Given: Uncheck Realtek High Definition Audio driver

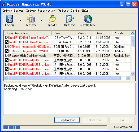Looking at the screenshot, I should (x=7, y=56).
